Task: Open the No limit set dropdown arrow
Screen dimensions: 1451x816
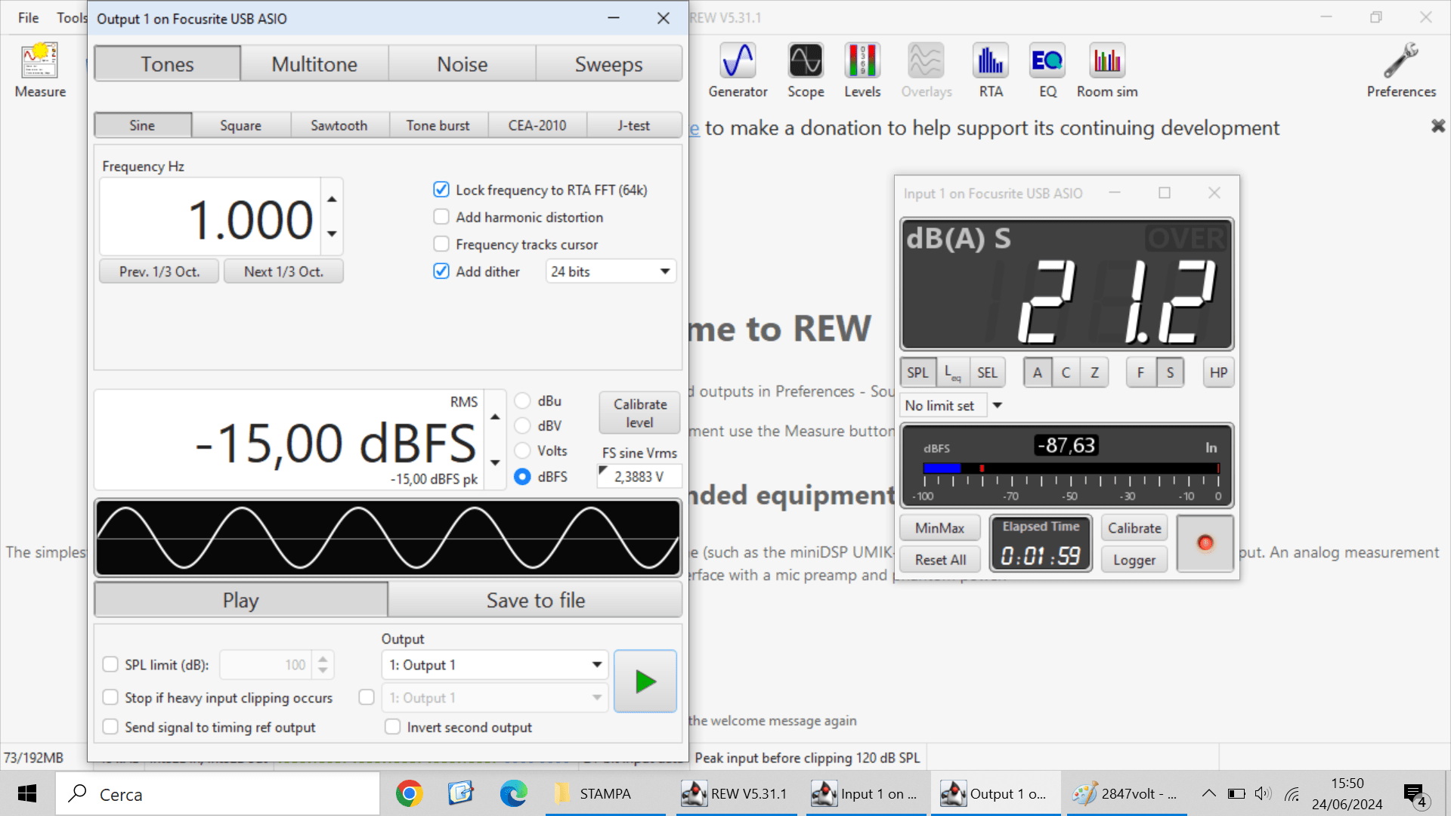Action: pyautogui.click(x=998, y=406)
